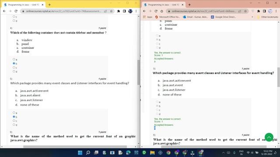Expand bookmarks overflow chevron in right window
Viewport: 280px width, 157px height.
[x=252, y=17]
